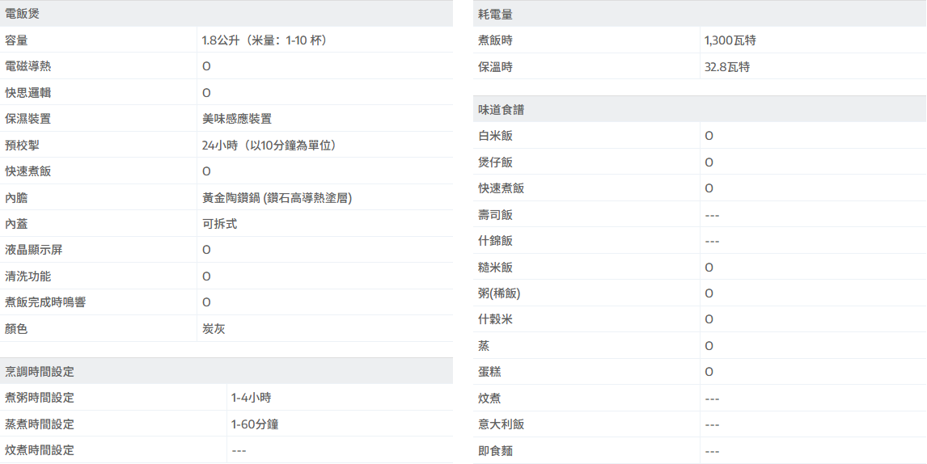Click the 1,300瓦特 power value
This screenshot has height=464, width=927.
click(x=730, y=40)
